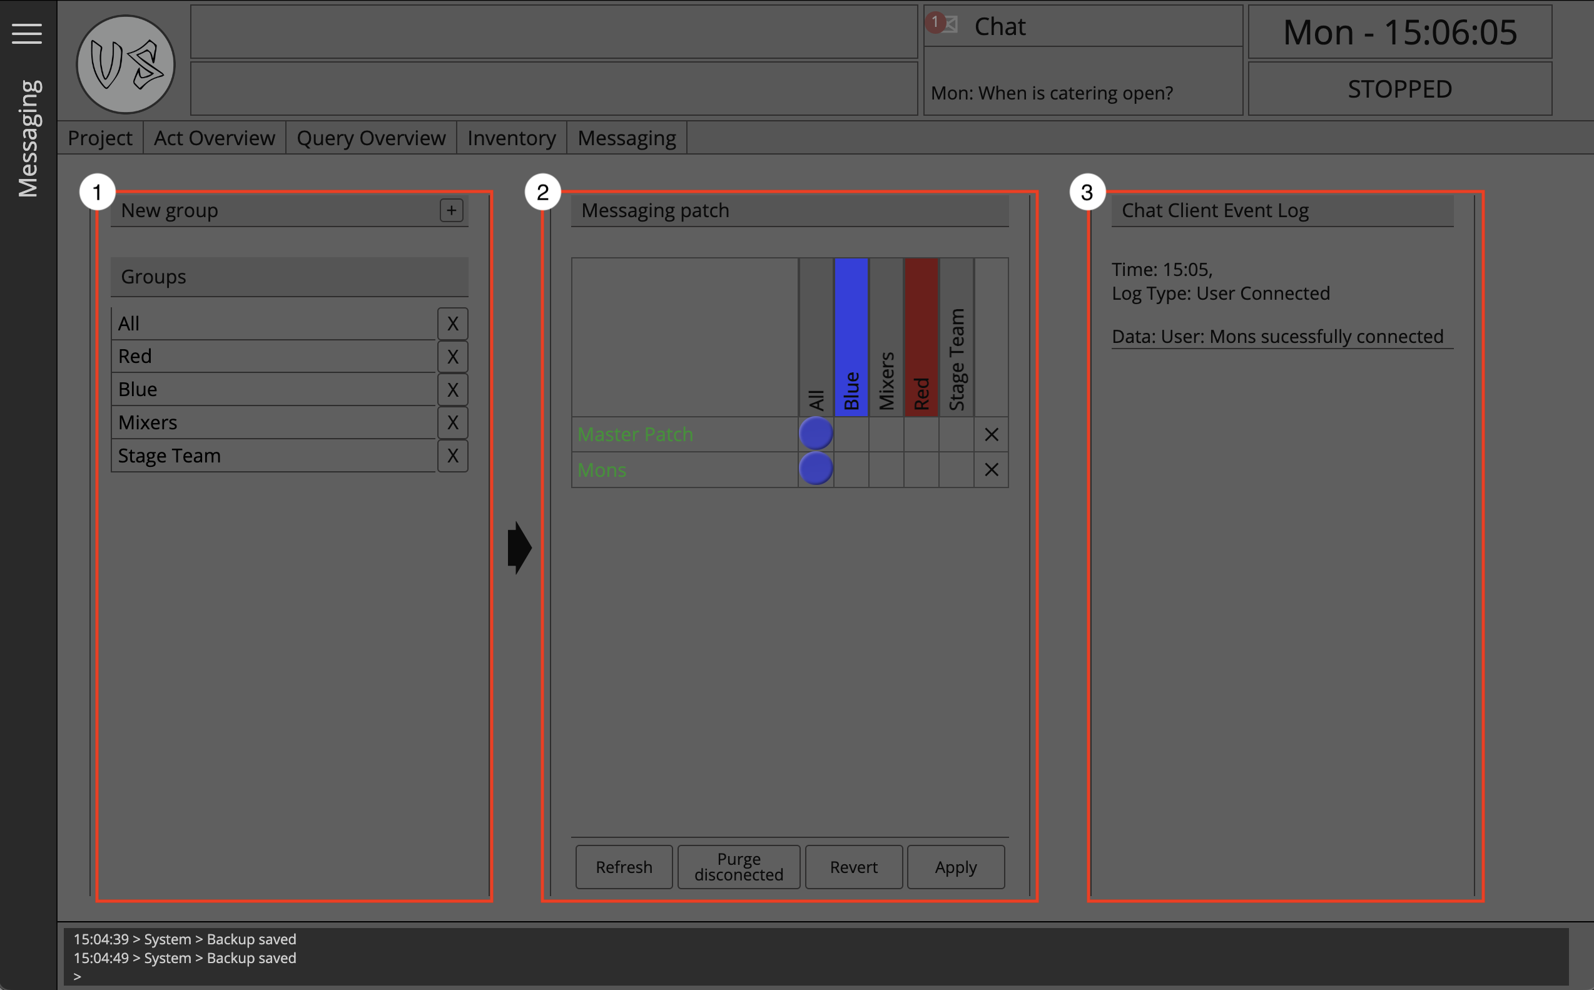The height and width of the screenshot is (990, 1594).
Task: Select the Blue group name
Action: (x=273, y=390)
